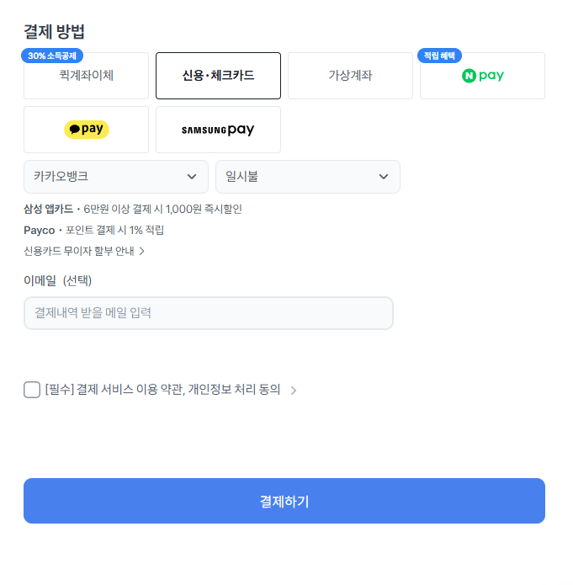
Task: Expand the 일시불 installment dropdown
Action: point(308,177)
